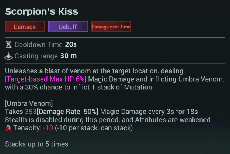Click the Cooldown Time label
Viewport: 230px width, 154px height.
coord(38,45)
